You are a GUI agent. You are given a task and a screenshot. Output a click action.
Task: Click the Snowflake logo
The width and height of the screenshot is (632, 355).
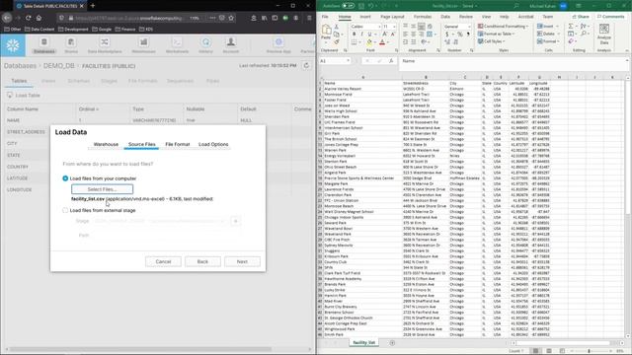coord(13,45)
